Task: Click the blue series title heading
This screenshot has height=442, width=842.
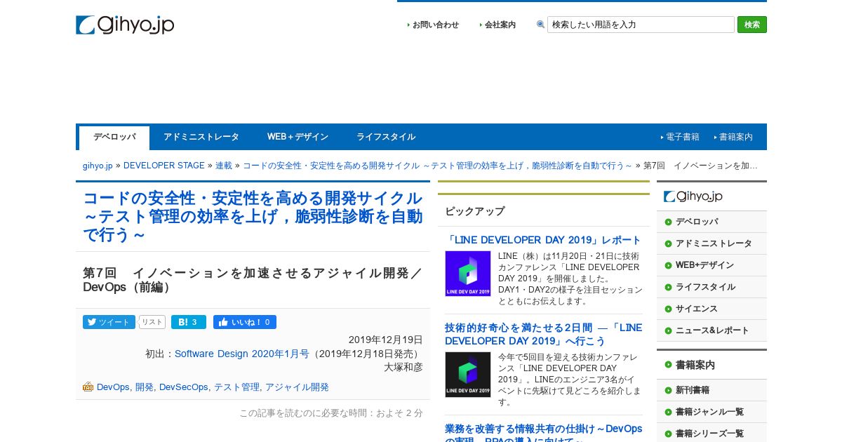Action: point(253,216)
